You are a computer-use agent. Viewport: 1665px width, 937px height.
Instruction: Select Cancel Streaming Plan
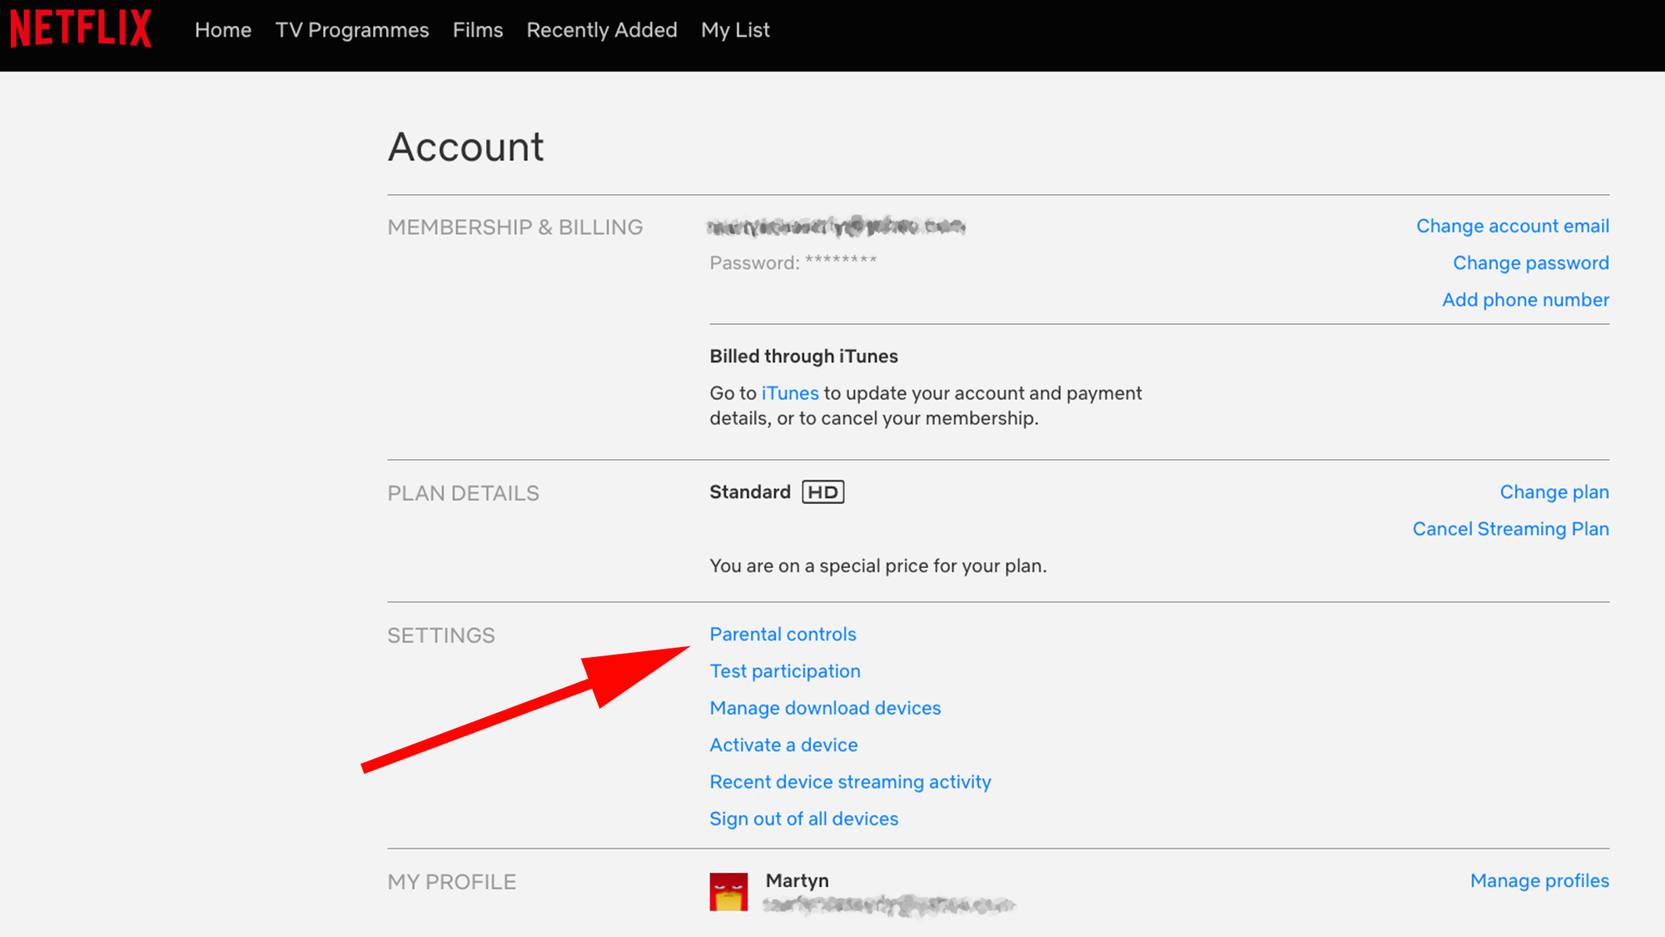[1510, 529]
